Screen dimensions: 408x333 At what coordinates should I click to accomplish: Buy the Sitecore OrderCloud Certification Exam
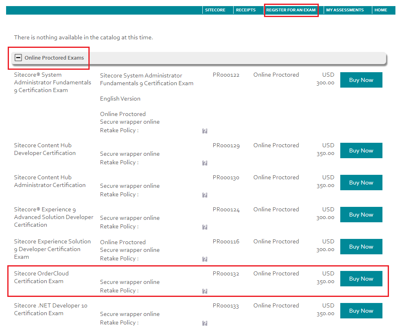361,278
